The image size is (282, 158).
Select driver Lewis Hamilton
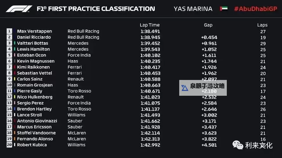pos(33,49)
